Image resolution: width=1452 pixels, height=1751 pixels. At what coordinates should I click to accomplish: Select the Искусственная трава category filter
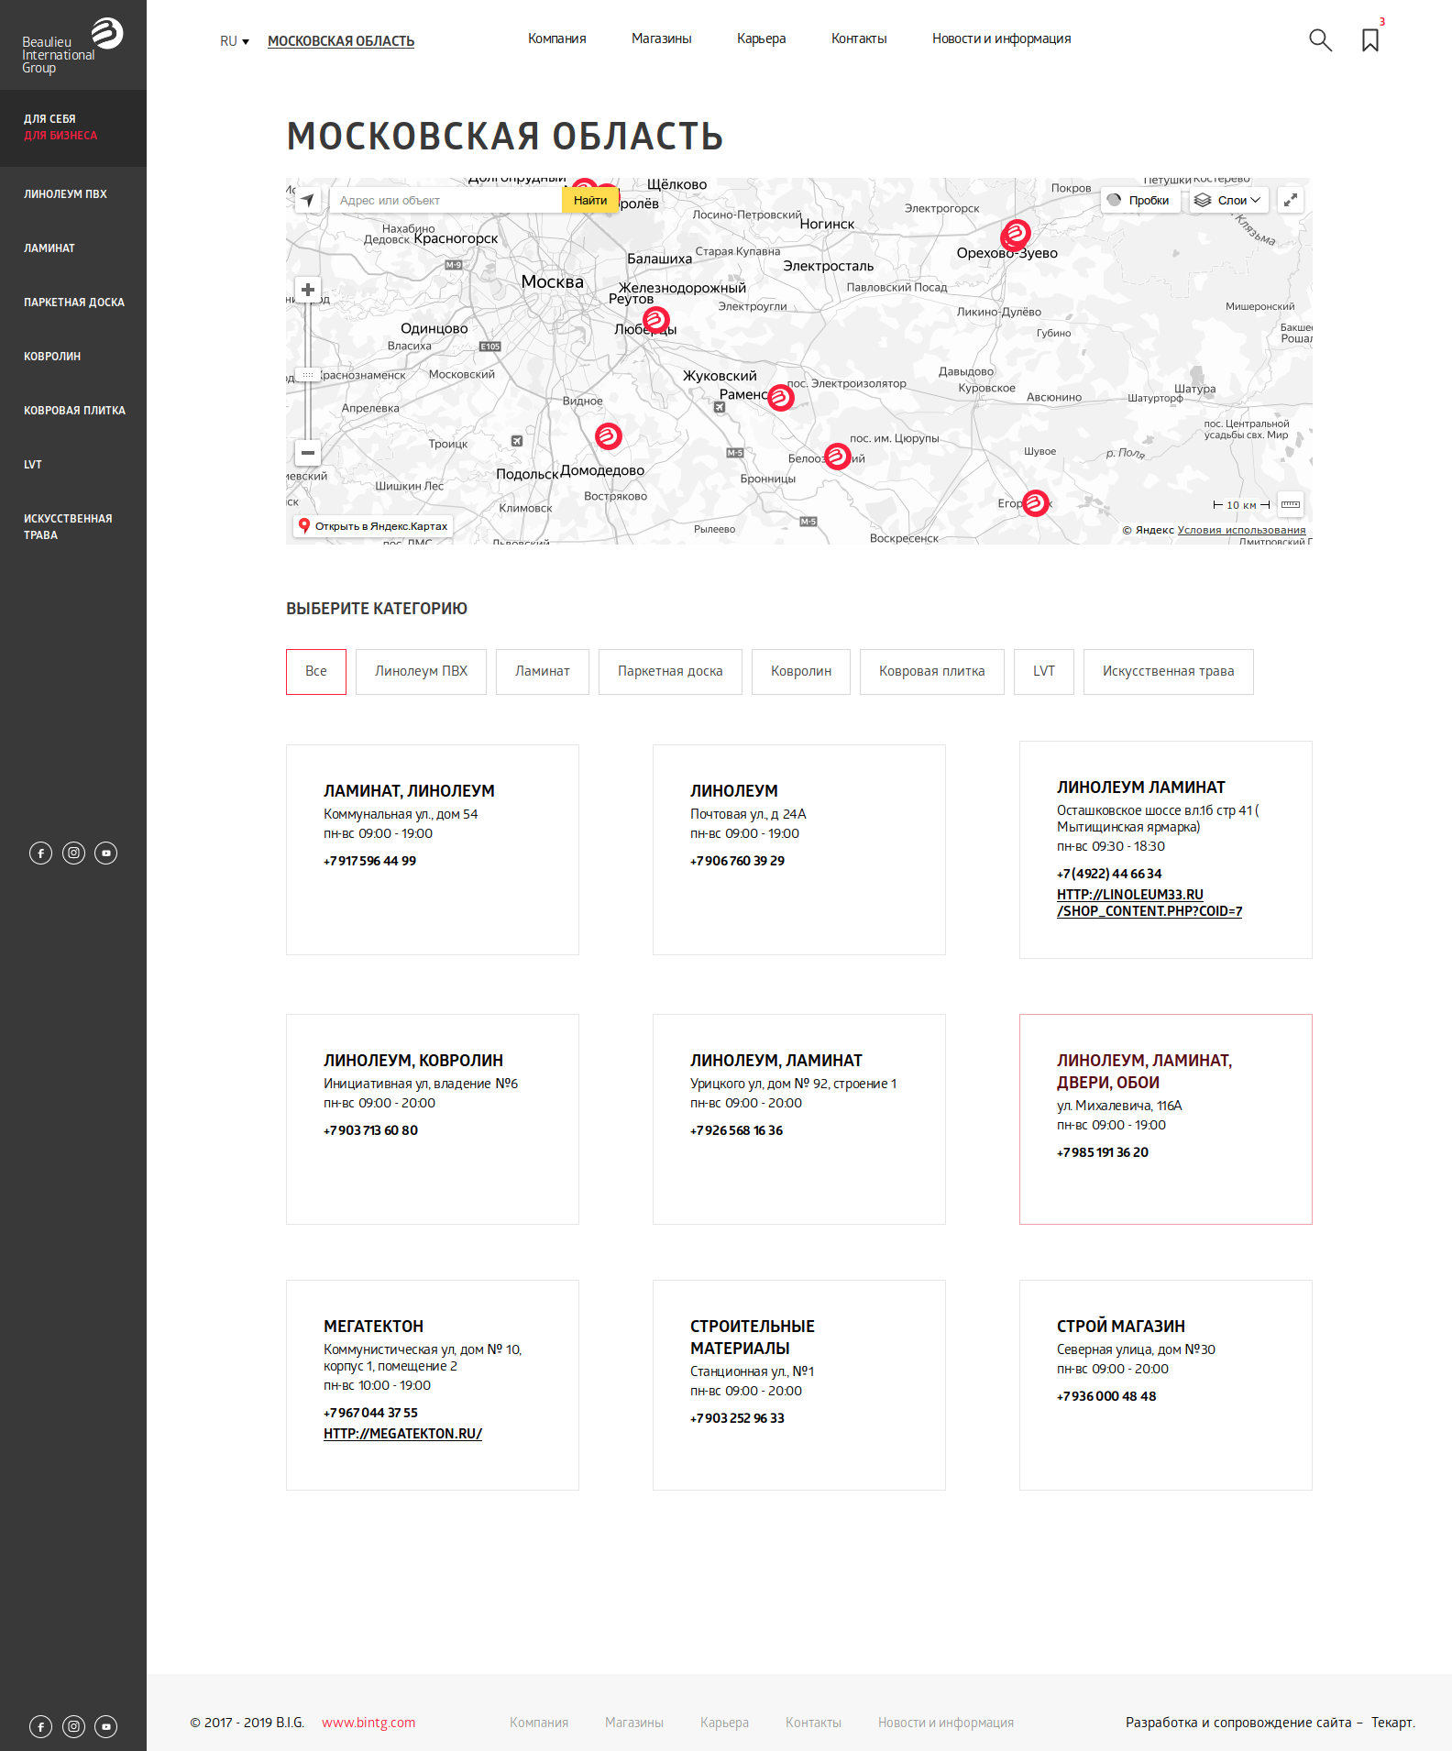[x=1169, y=672]
